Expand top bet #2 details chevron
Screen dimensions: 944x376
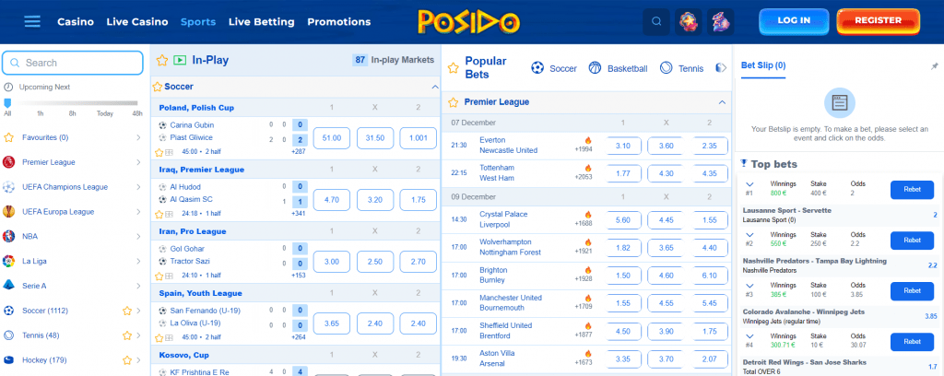(x=749, y=235)
